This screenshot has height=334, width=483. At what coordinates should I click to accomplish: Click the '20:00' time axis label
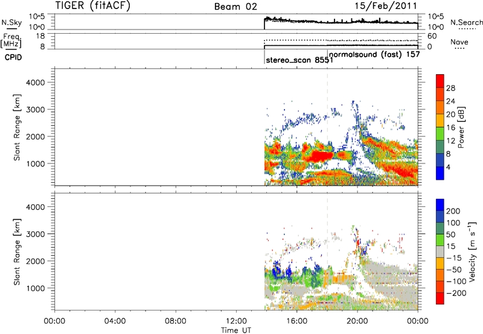357,321
